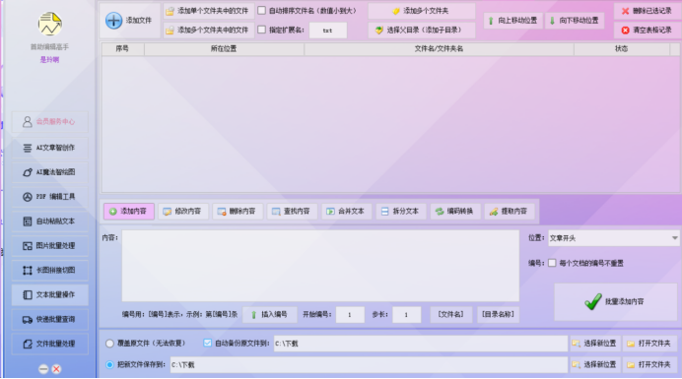Open 快速批量查询 in the sidebar

pos(50,320)
